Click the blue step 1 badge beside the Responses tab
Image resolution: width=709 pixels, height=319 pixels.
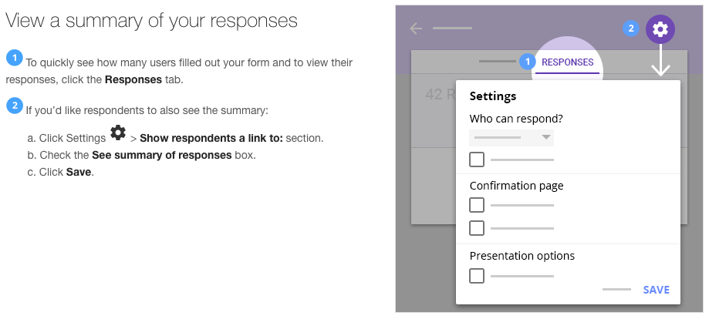pyautogui.click(x=527, y=62)
